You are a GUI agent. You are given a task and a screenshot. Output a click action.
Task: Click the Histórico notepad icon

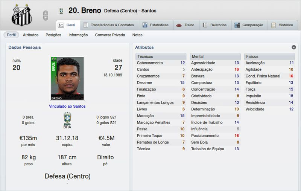click(274, 25)
